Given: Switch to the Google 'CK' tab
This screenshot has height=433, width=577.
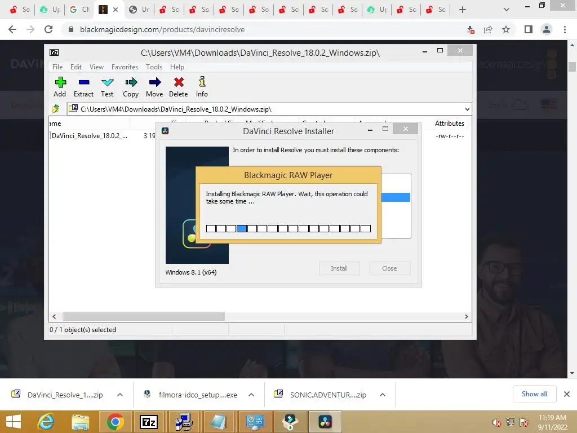Looking at the screenshot, I should click(79, 10).
